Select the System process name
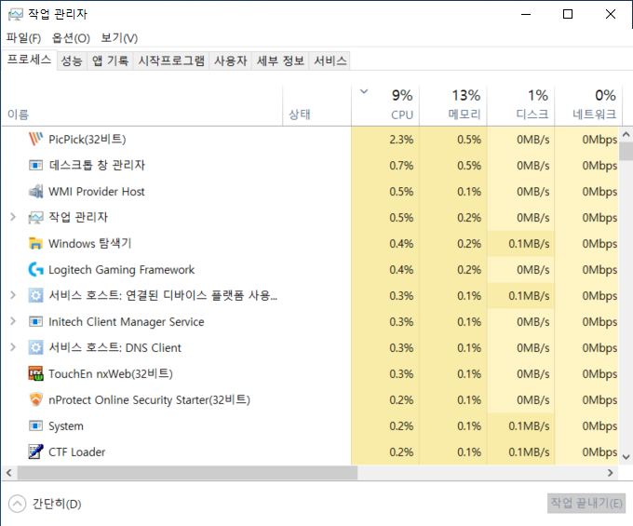Screen dimensions: 633x526 (66, 425)
